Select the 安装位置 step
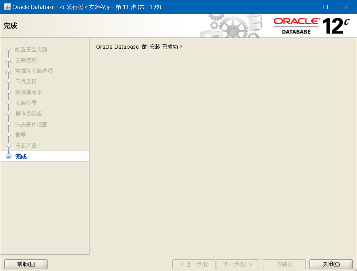 point(26,103)
